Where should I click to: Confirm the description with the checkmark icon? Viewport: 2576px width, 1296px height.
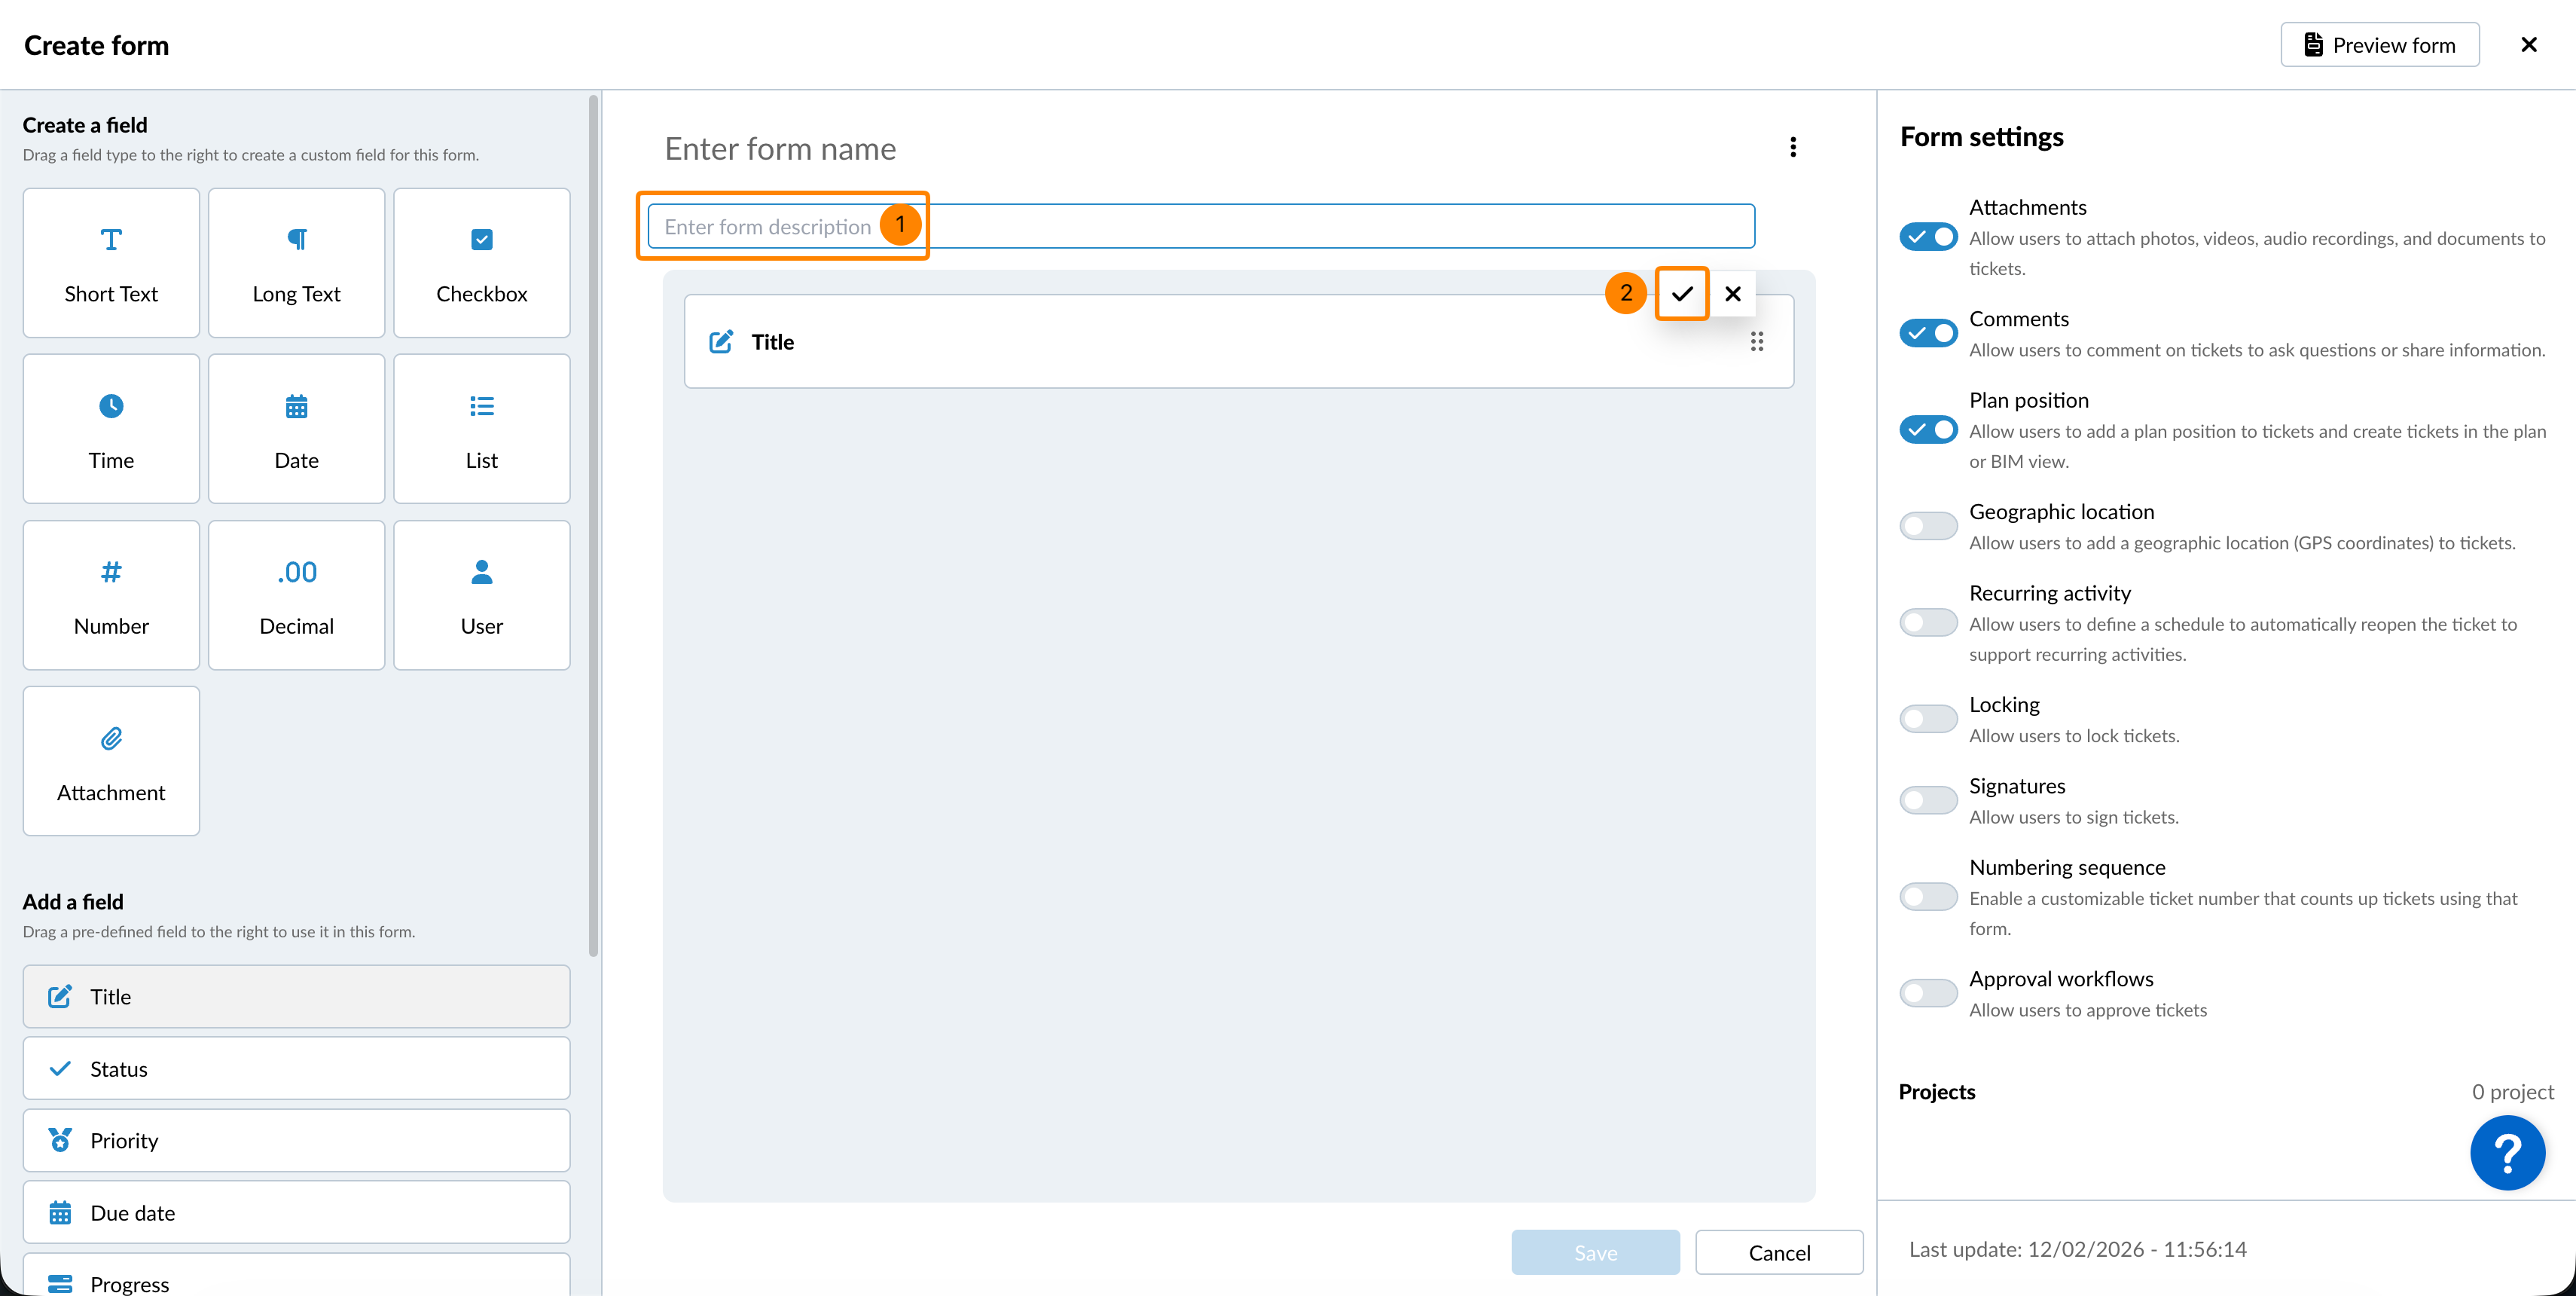[1682, 294]
